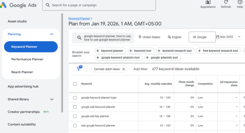The height and width of the screenshot is (133, 245).
Task: Open Performance Planner
Action: (x=27, y=59)
